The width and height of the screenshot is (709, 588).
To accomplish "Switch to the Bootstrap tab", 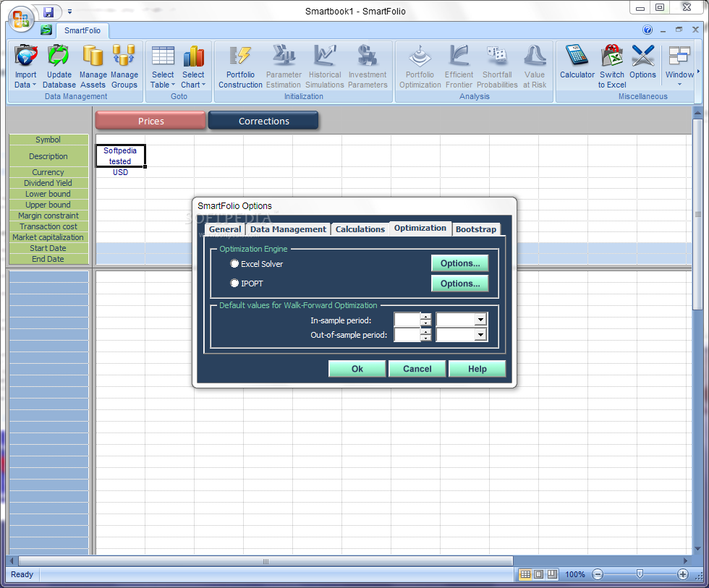I will (476, 229).
